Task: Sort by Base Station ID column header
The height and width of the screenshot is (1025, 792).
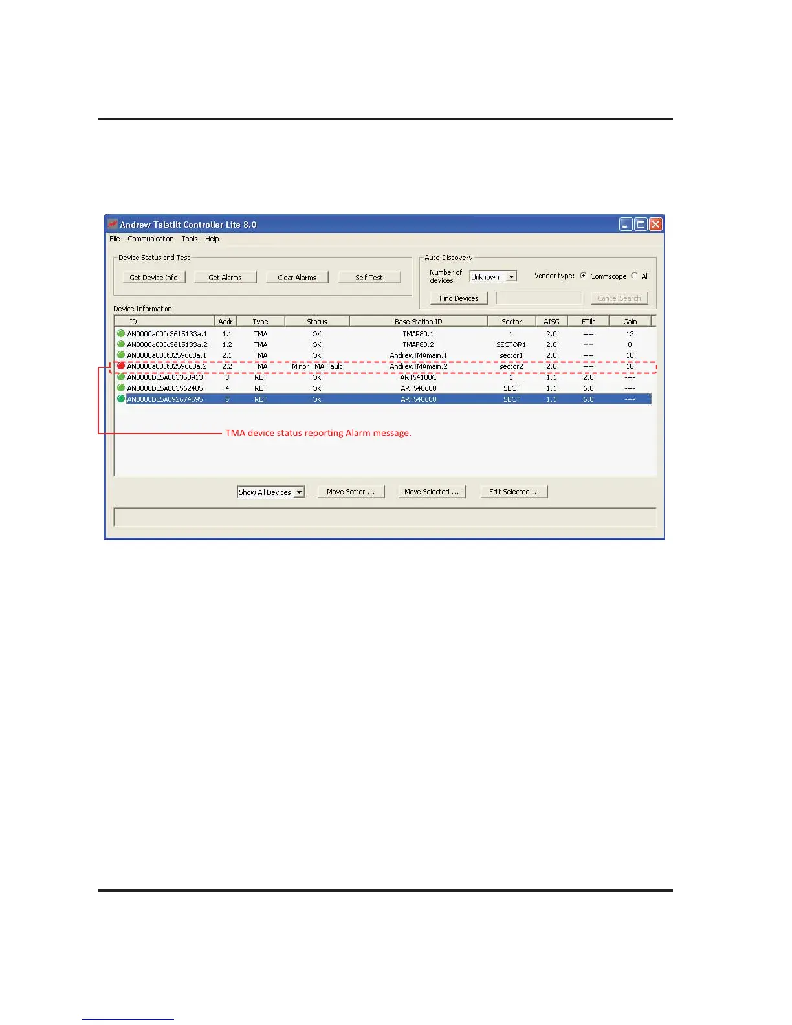Action: point(419,322)
